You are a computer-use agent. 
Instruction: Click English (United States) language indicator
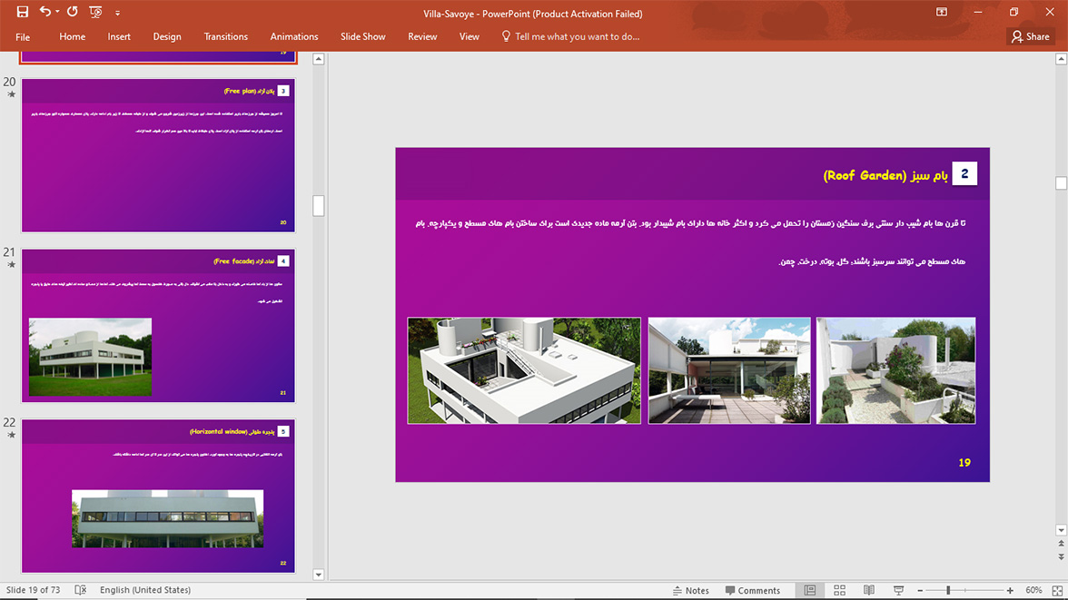point(145,590)
